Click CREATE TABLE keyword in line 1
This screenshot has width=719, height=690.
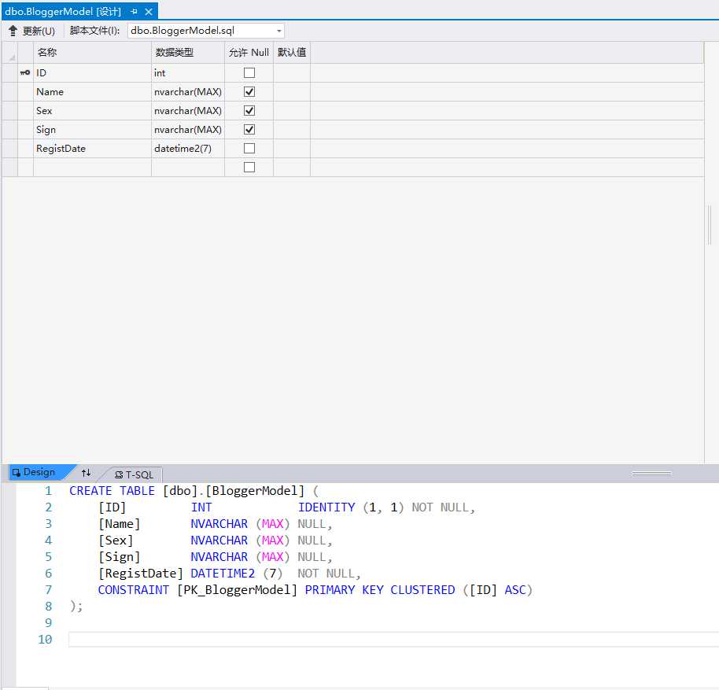click(x=112, y=491)
